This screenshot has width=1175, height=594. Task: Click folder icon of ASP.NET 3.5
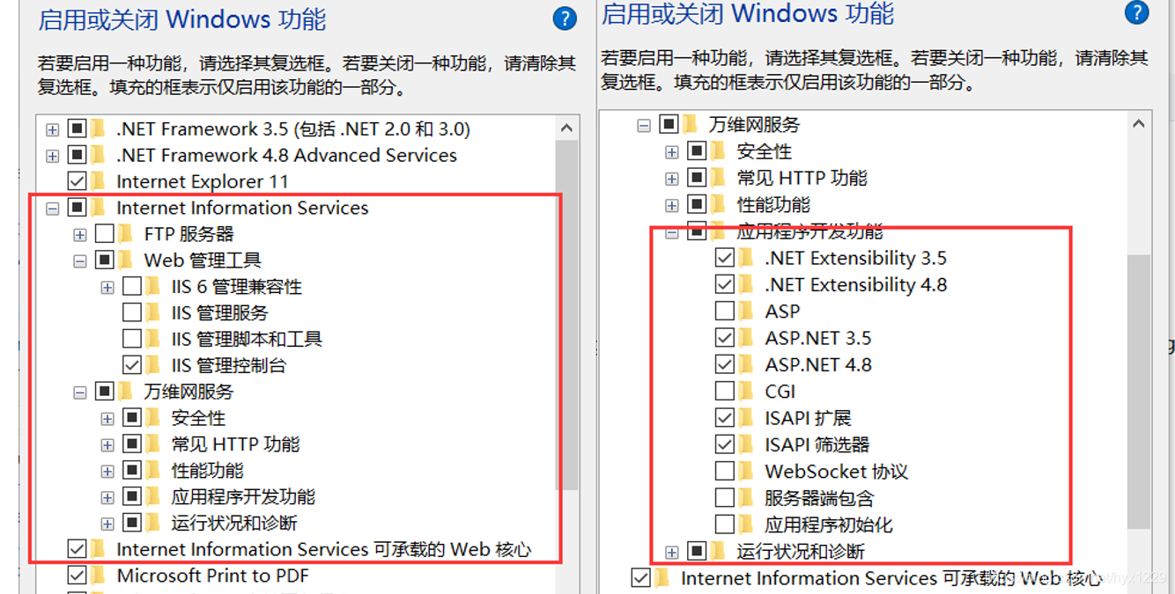point(746,338)
